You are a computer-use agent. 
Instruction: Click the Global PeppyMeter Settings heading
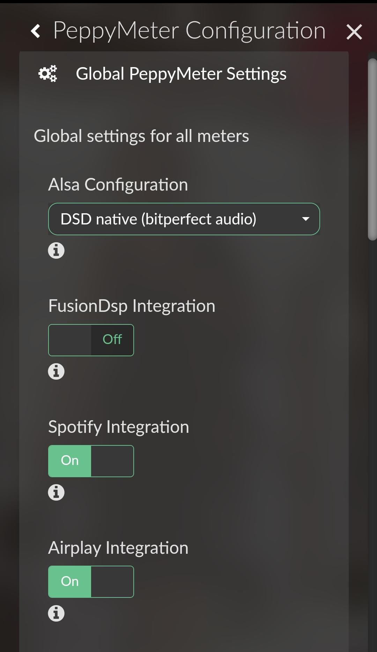point(181,74)
